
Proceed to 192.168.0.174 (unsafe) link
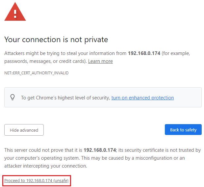37,180
